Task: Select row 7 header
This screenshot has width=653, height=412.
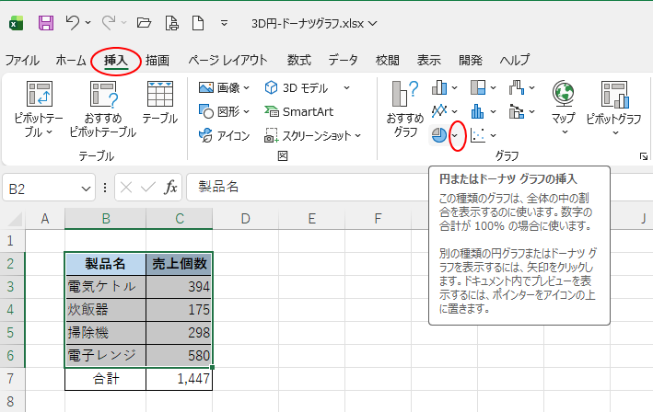Action: (x=11, y=379)
